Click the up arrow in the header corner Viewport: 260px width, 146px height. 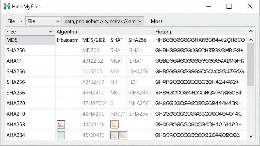[251, 31]
